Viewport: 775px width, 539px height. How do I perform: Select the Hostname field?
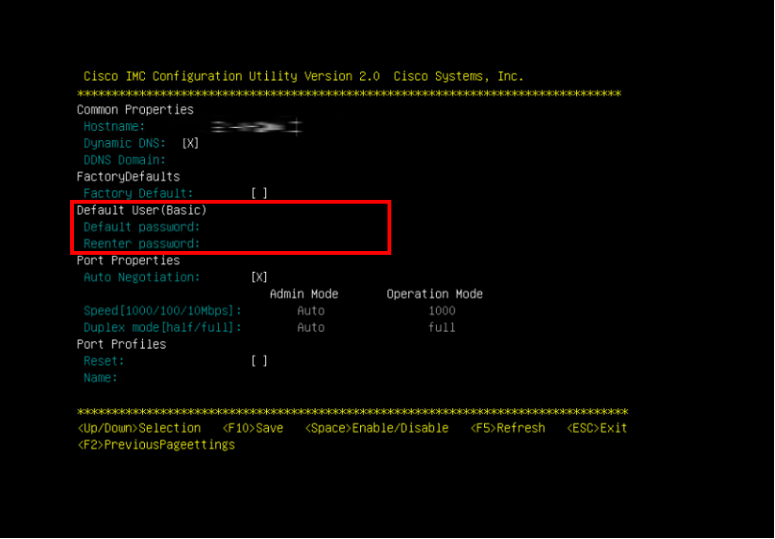point(257,127)
